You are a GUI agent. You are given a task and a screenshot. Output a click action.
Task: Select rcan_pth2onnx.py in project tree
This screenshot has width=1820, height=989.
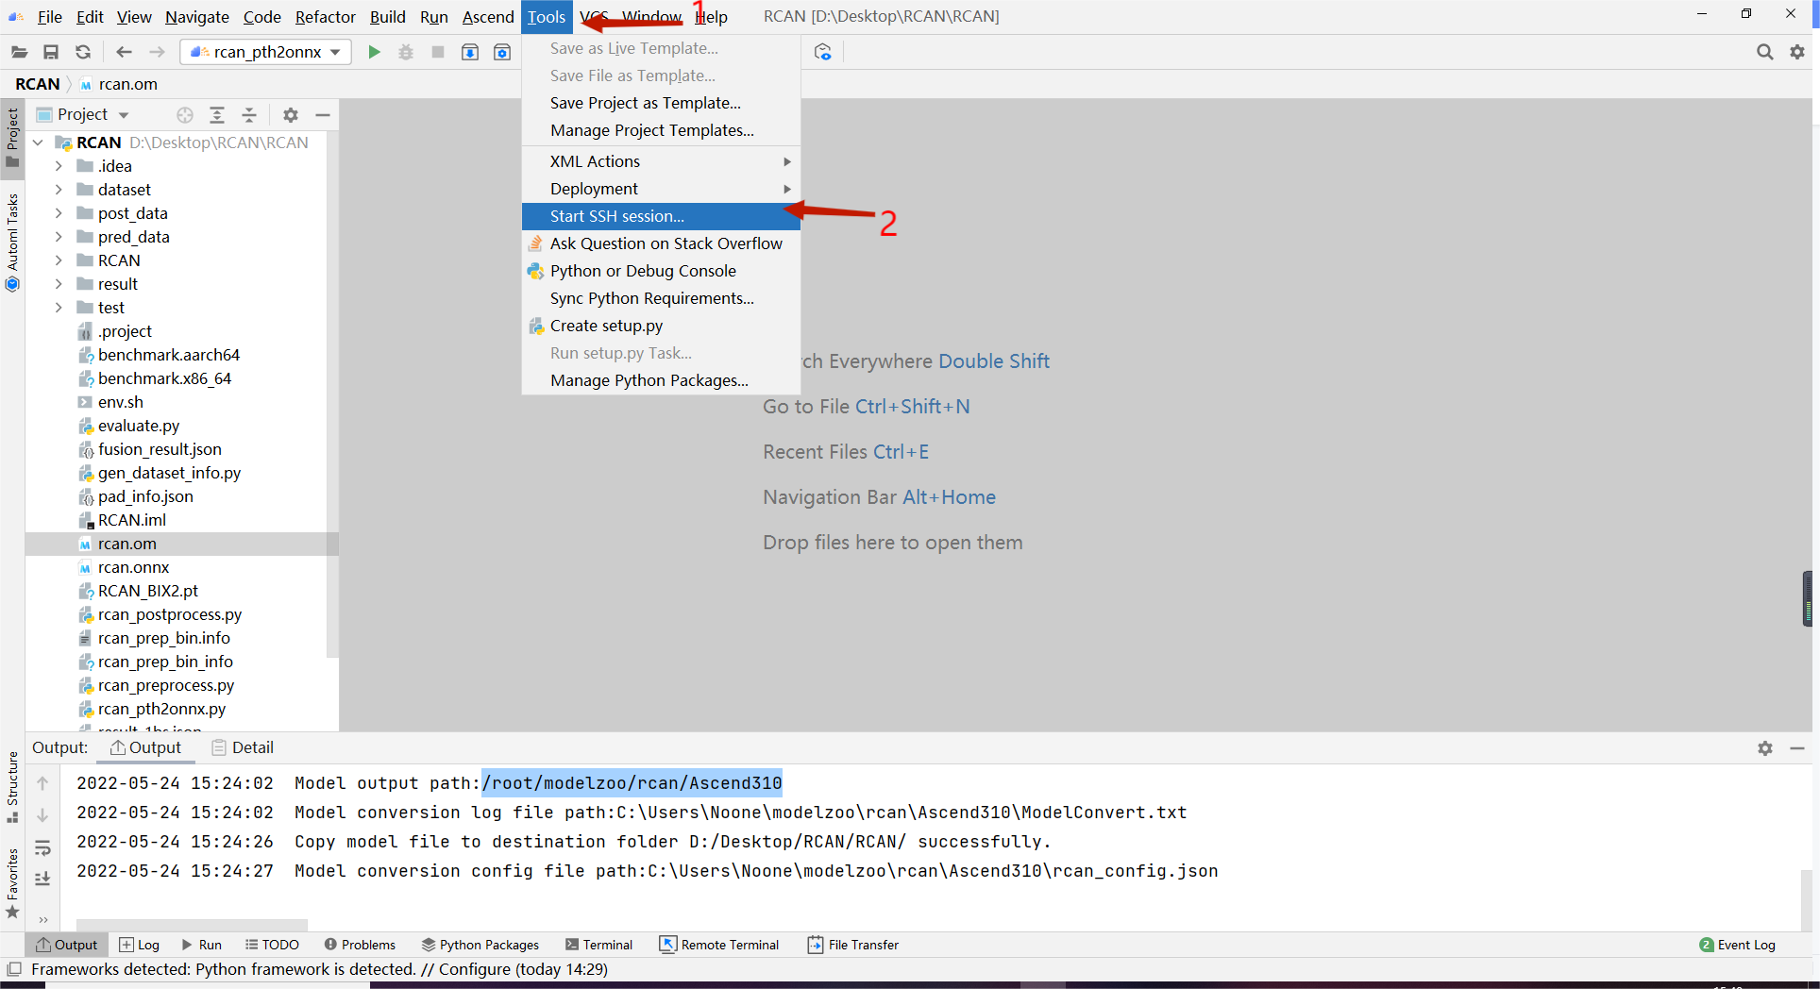(x=161, y=709)
